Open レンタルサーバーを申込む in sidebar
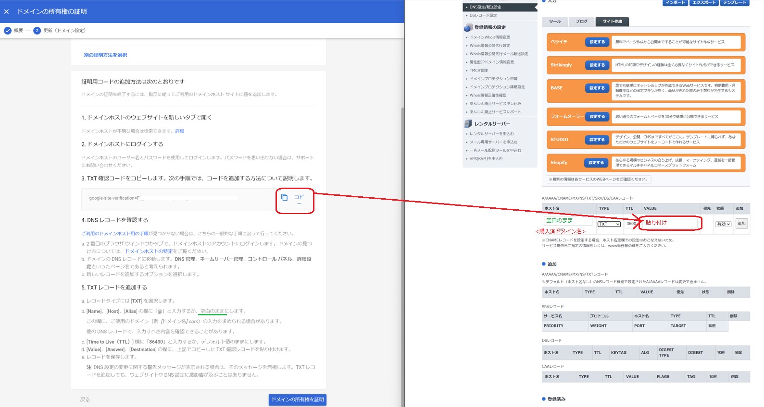The image size is (764, 407). [x=491, y=134]
